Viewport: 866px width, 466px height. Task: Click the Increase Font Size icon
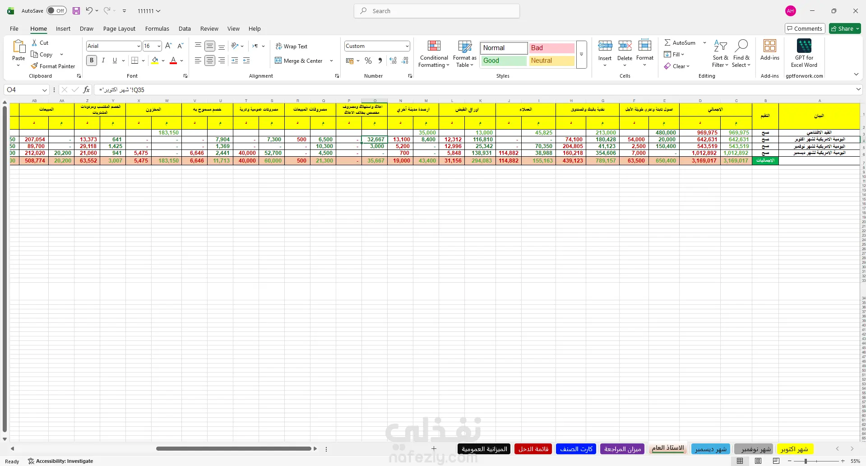tap(168, 46)
